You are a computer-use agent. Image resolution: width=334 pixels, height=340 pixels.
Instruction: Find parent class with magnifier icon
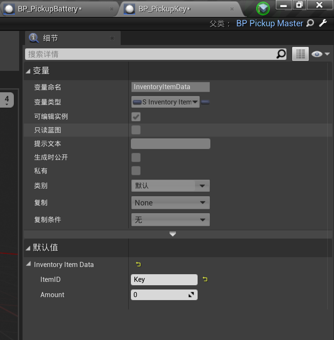[310, 23]
